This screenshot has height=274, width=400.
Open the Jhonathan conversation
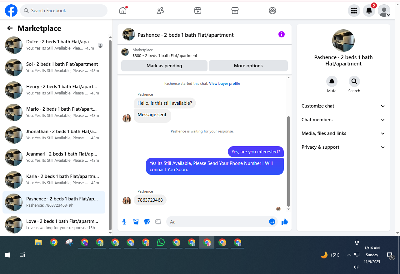[54, 135]
